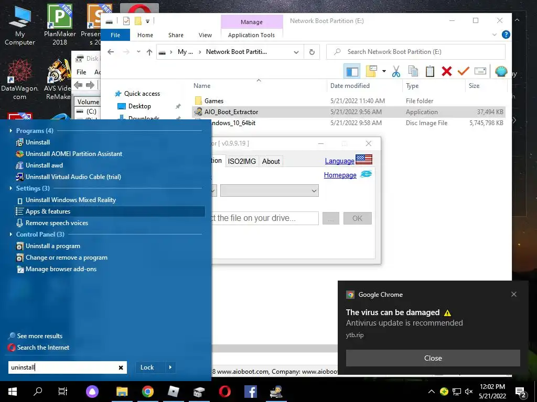Open My Computer desktop icon

point(19,25)
